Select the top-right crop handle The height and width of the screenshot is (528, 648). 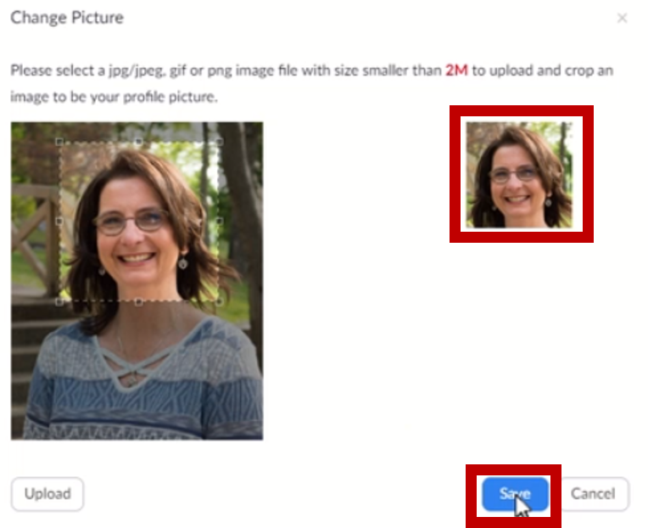tap(220, 142)
